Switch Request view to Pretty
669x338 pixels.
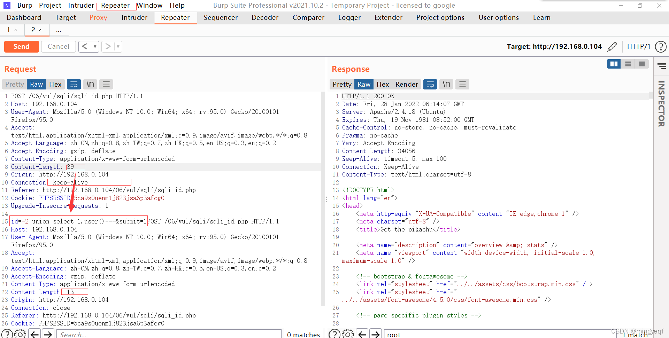click(x=15, y=84)
